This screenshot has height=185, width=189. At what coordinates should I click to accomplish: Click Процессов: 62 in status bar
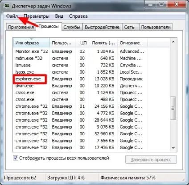click(20, 177)
